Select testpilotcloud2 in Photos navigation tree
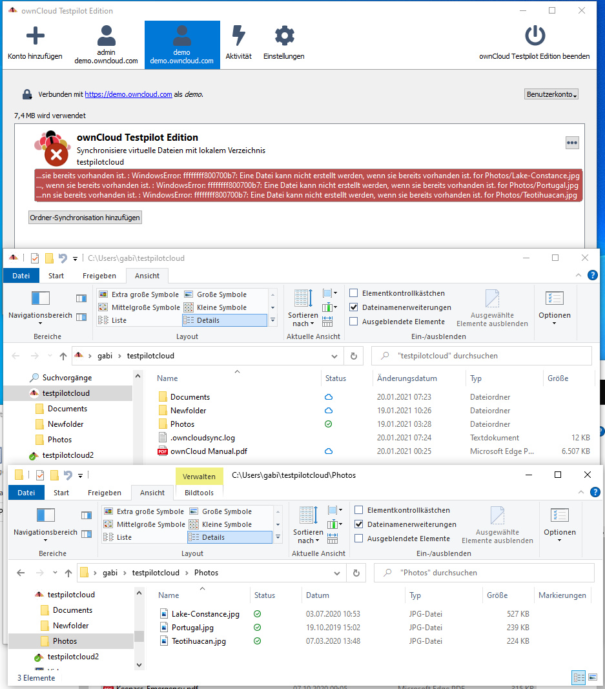 (73, 657)
